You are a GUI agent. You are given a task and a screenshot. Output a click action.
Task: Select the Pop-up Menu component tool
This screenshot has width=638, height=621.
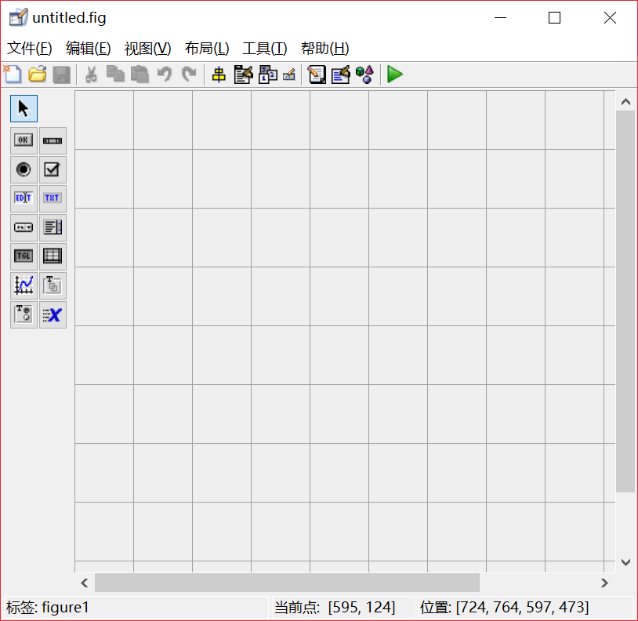24,227
